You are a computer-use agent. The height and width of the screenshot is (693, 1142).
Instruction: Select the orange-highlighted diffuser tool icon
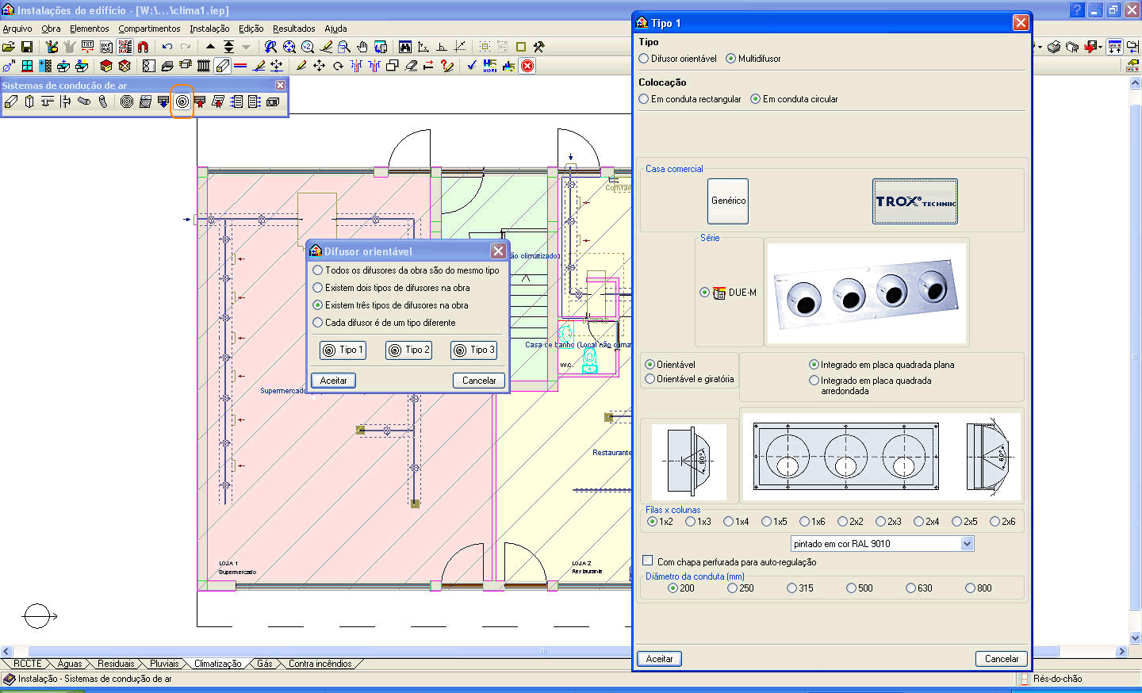click(x=182, y=101)
